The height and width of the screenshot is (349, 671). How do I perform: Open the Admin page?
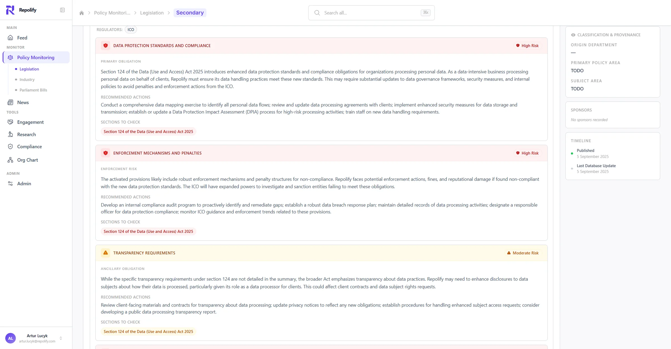[36, 184]
